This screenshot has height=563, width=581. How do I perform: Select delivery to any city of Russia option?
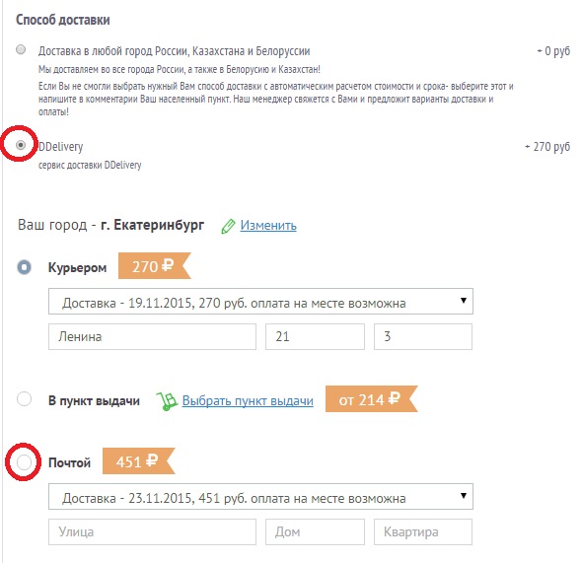[x=21, y=49]
